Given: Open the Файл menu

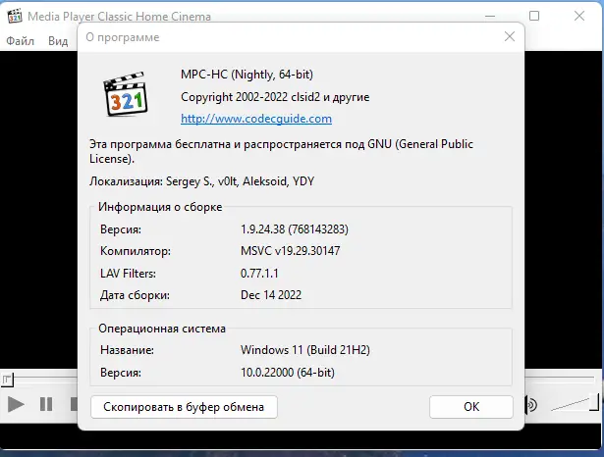Looking at the screenshot, I should [x=20, y=41].
